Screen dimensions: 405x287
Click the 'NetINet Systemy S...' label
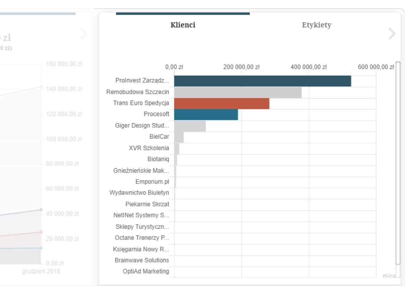tap(141, 215)
